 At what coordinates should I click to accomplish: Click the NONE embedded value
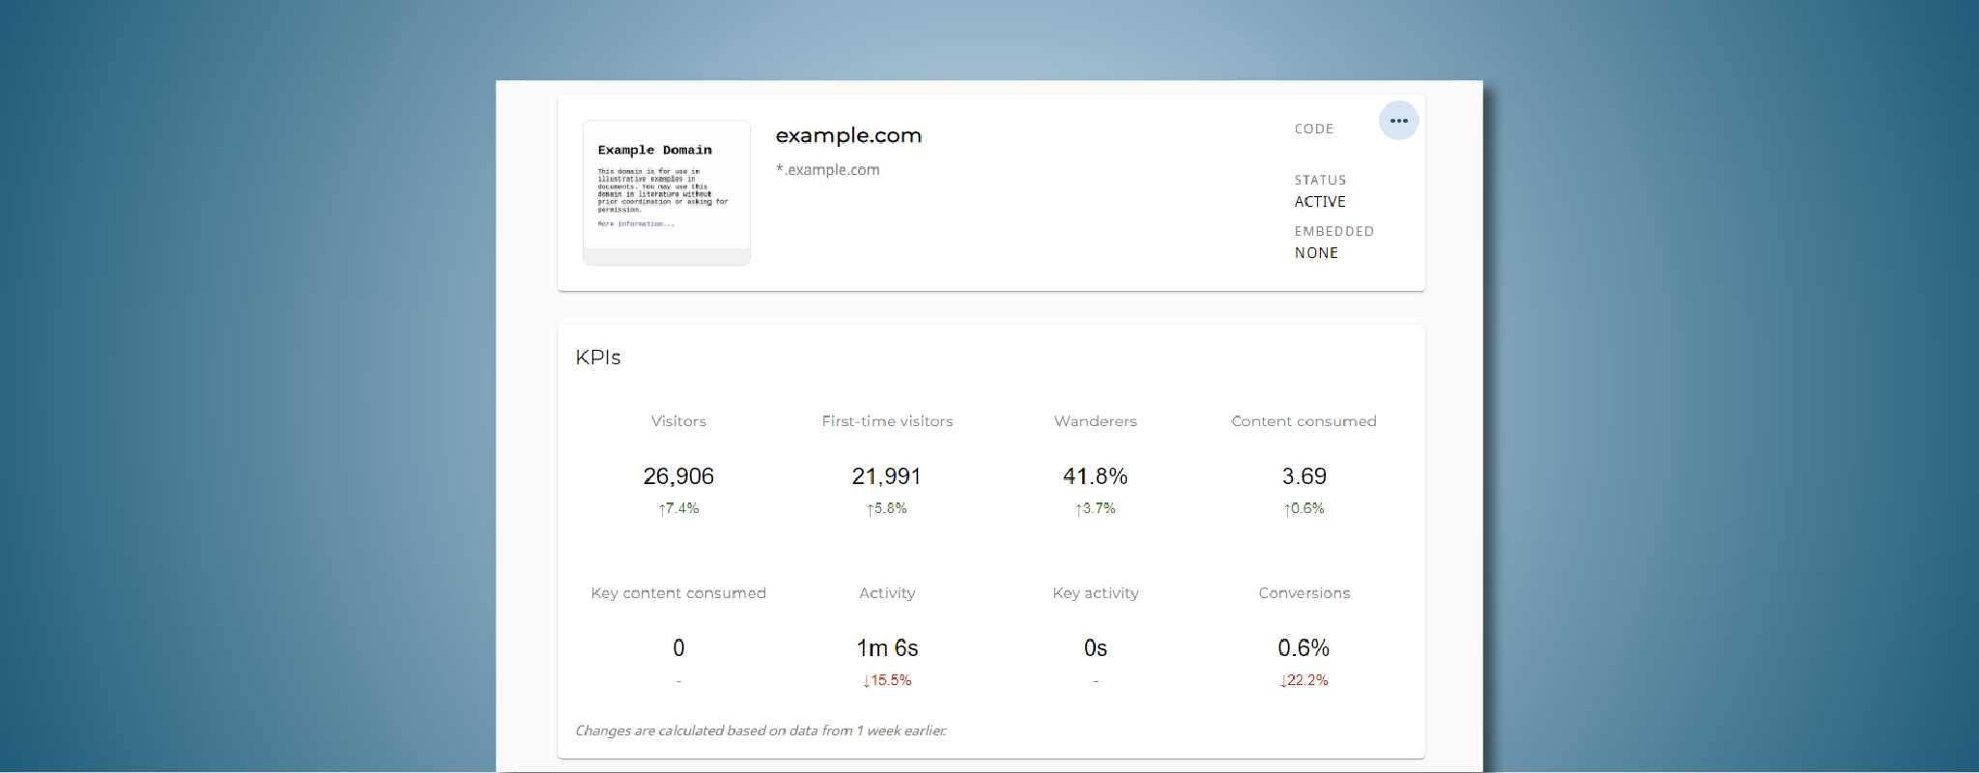click(x=1316, y=253)
